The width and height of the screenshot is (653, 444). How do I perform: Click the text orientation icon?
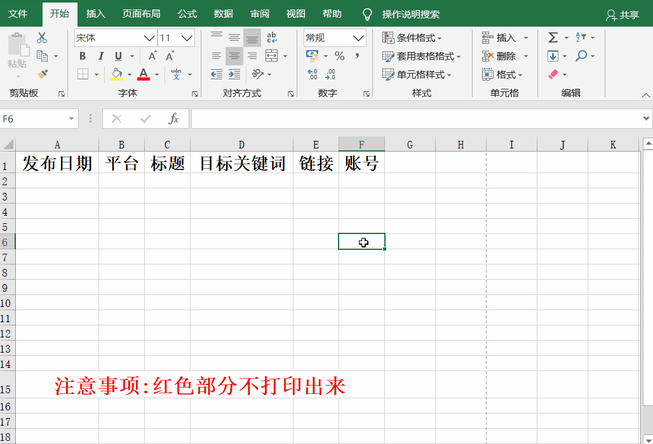(x=258, y=74)
